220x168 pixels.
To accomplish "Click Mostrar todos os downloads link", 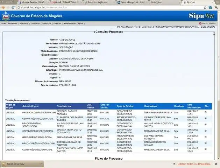I will click(x=195, y=164).
